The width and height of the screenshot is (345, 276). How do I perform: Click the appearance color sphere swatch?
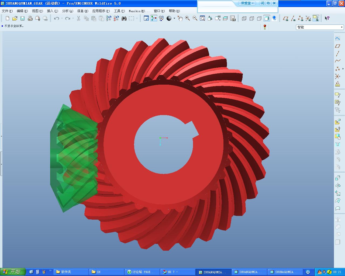pyautogui.click(x=169, y=18)
